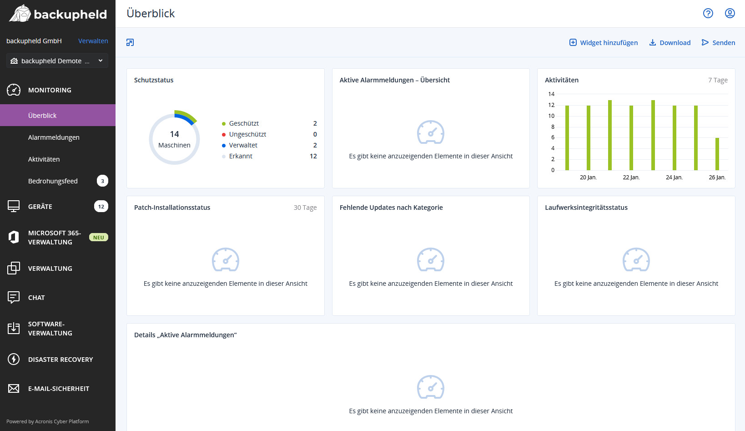Click a green bar in Aktivitäten chart
Image resolution: width=745 pixels, height=431 pixels.
click(566, 137)
